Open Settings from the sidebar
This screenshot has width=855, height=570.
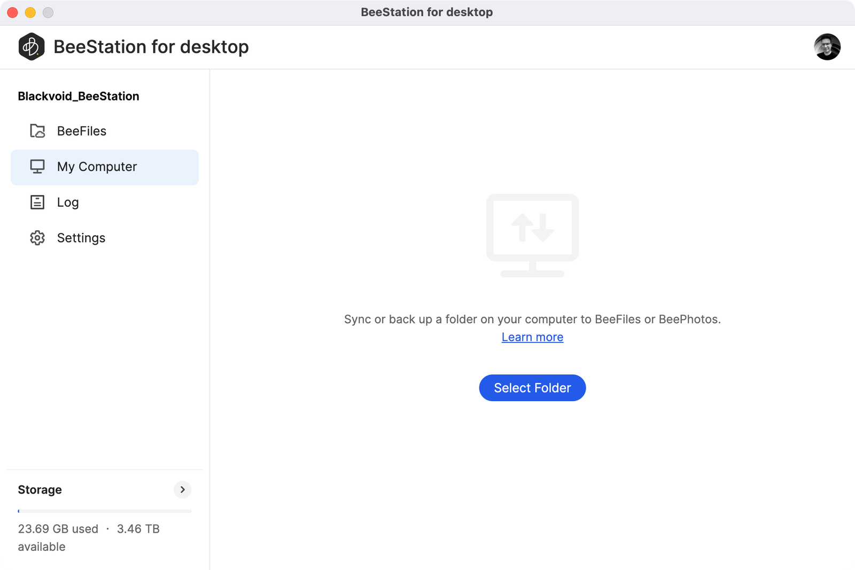[105, 238]
